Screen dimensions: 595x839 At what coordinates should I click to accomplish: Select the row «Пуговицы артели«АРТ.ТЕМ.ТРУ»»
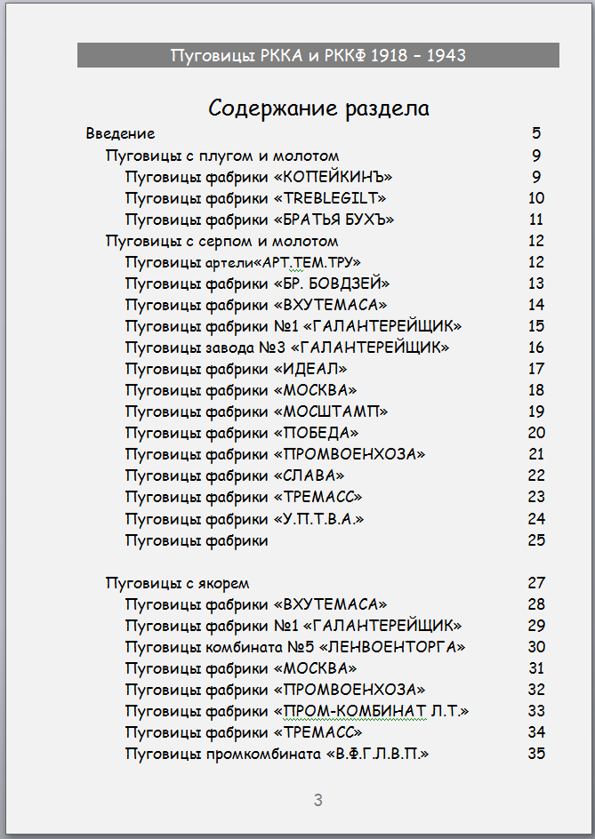pyautogui.click(x=243, y=263)
